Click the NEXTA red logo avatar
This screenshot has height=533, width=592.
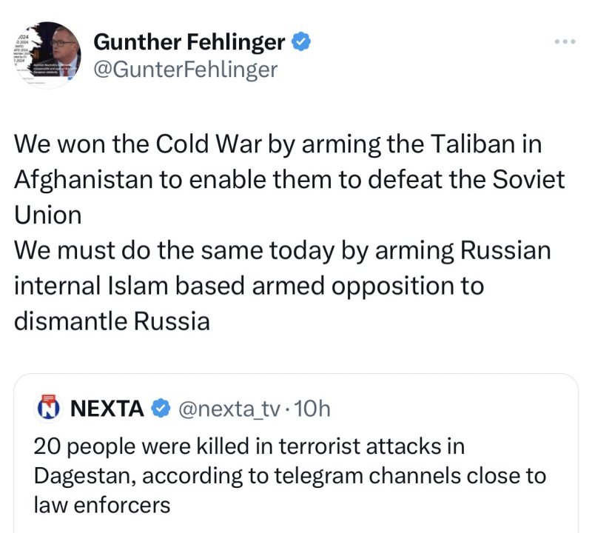pyautogui.click(x=48, y=407)
